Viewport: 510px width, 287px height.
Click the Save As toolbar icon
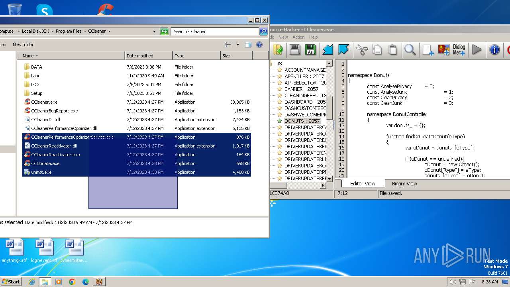(x=310, y=49)
